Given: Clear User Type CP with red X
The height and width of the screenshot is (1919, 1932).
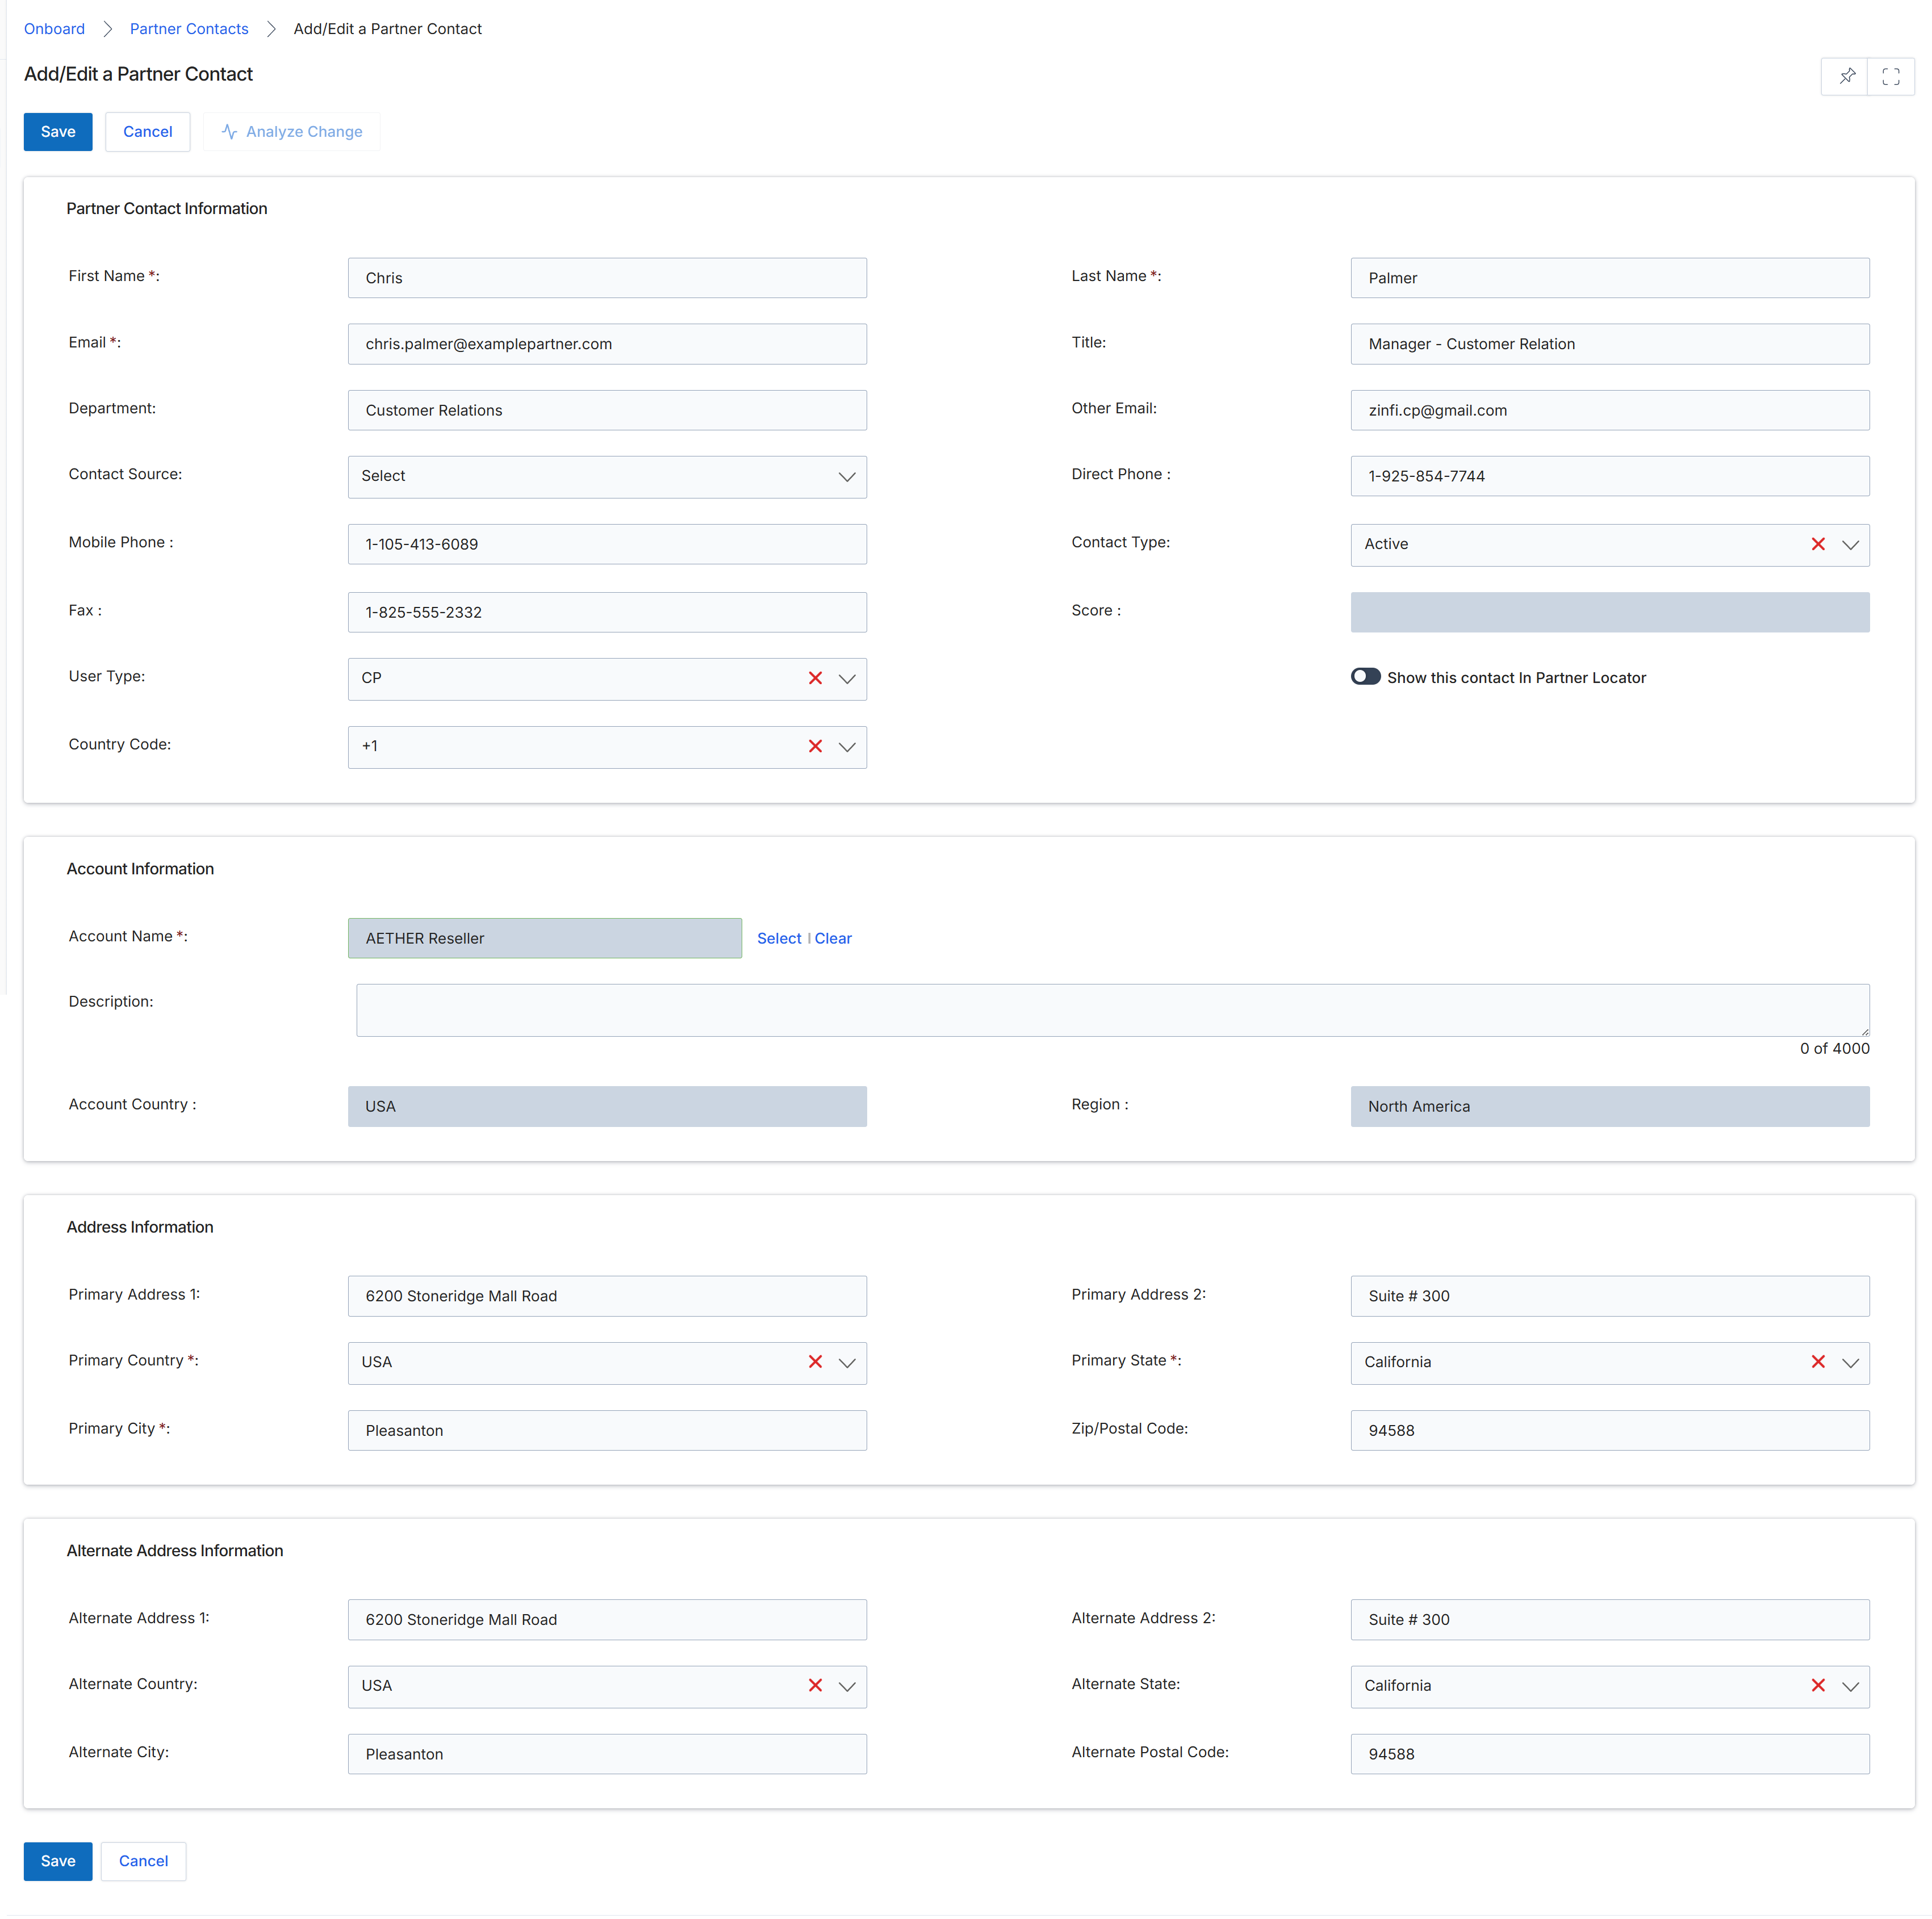Looking at the screenshot, I should coord(815,678).
